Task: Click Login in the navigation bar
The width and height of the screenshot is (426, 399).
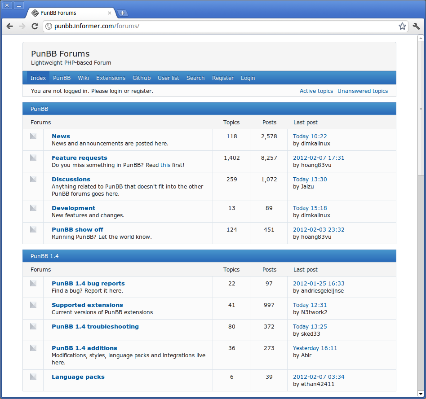Action: click(248, 78)
